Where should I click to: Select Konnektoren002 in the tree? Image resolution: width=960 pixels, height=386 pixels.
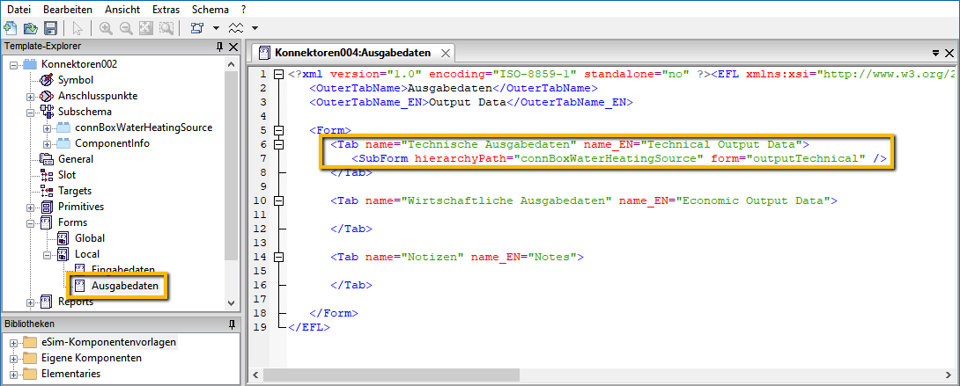pos(79,64)
